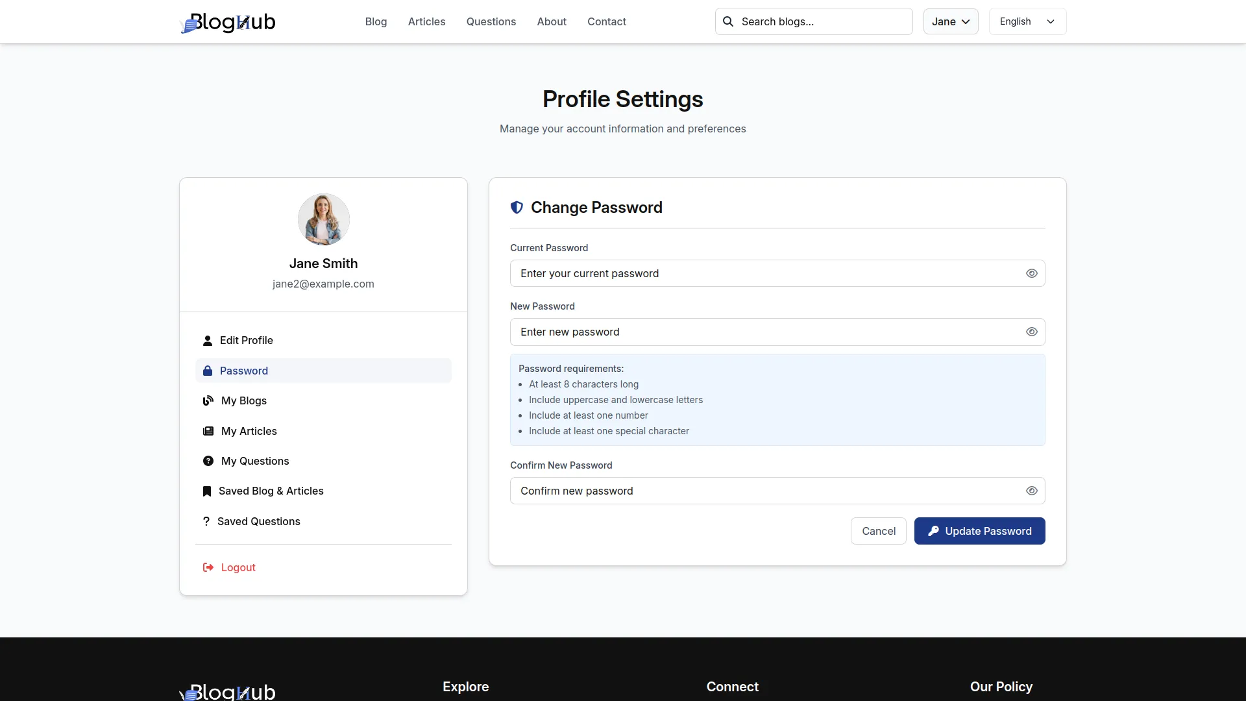Go to the Articles nav item
This screenshot has height=701, width=1246.
click(426, 21)
